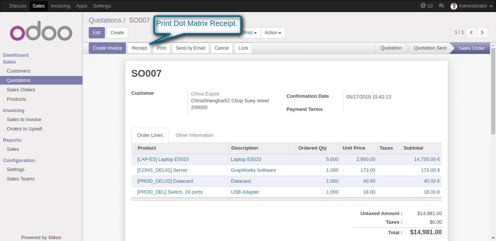Click the Odoo logo
Screen dimensions: 496x241
41,33
